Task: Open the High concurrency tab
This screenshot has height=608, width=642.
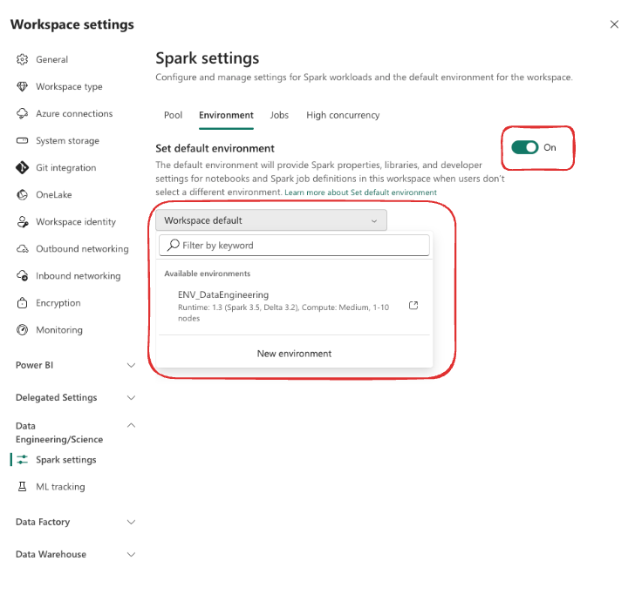Action: pyautogui.click(x=343, y=115)
